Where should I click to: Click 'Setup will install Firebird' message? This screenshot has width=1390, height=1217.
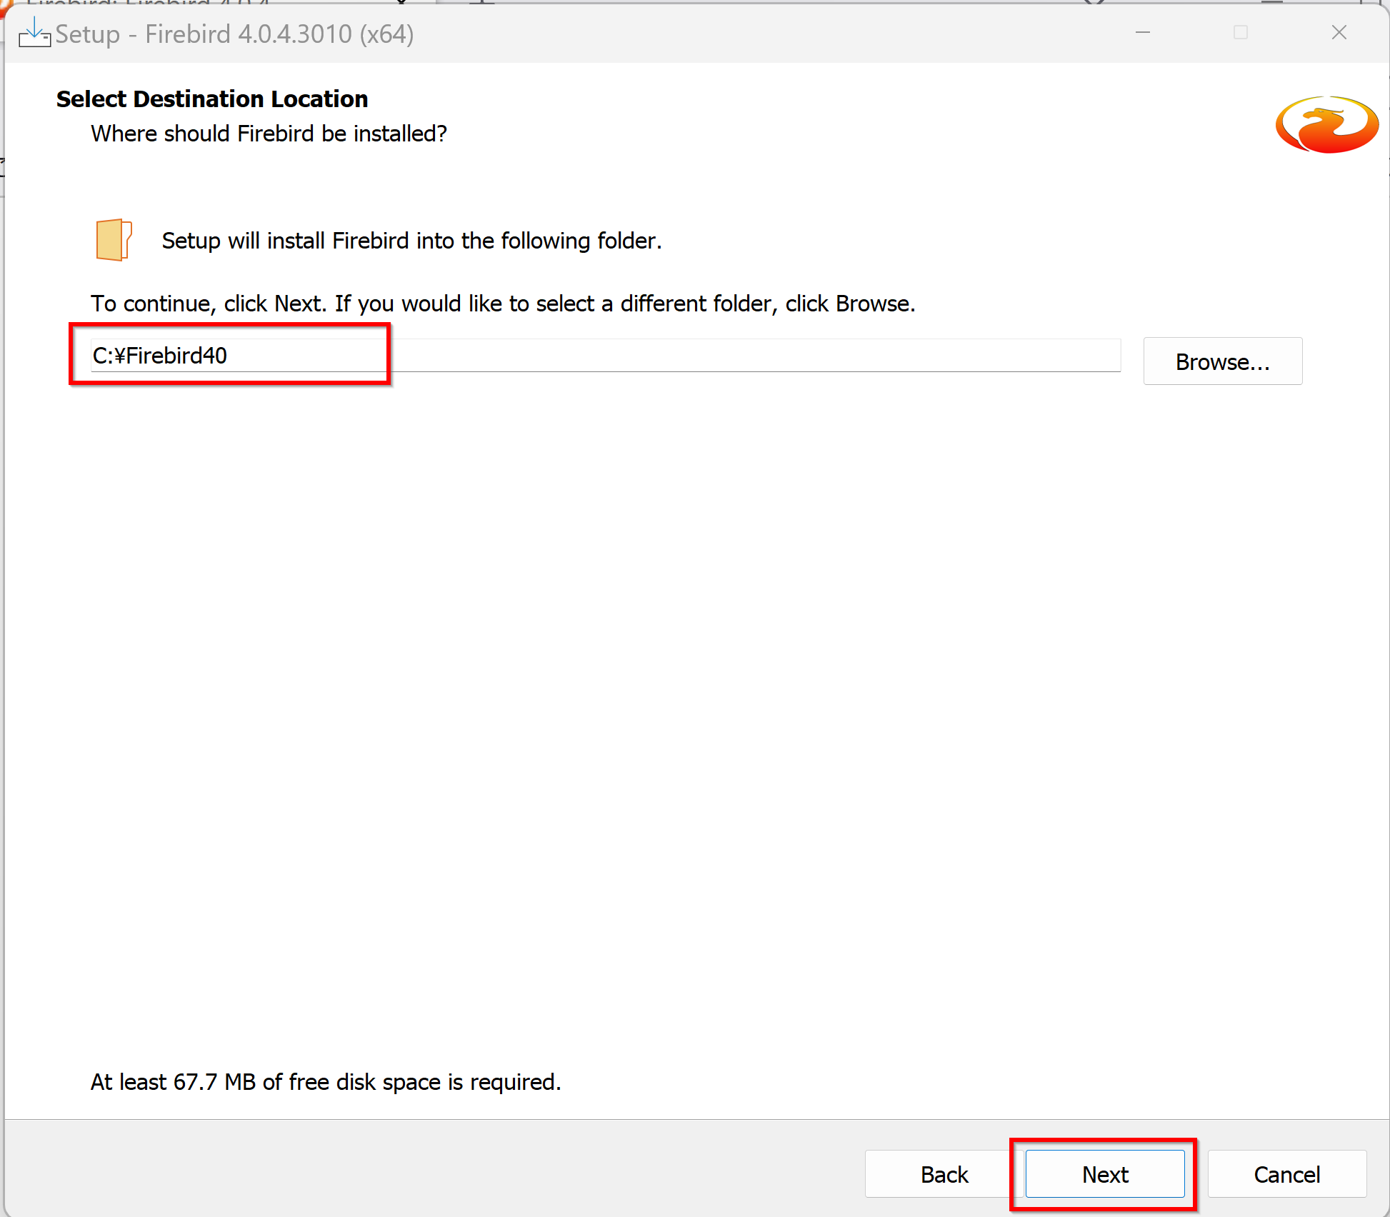coord(412,241)
